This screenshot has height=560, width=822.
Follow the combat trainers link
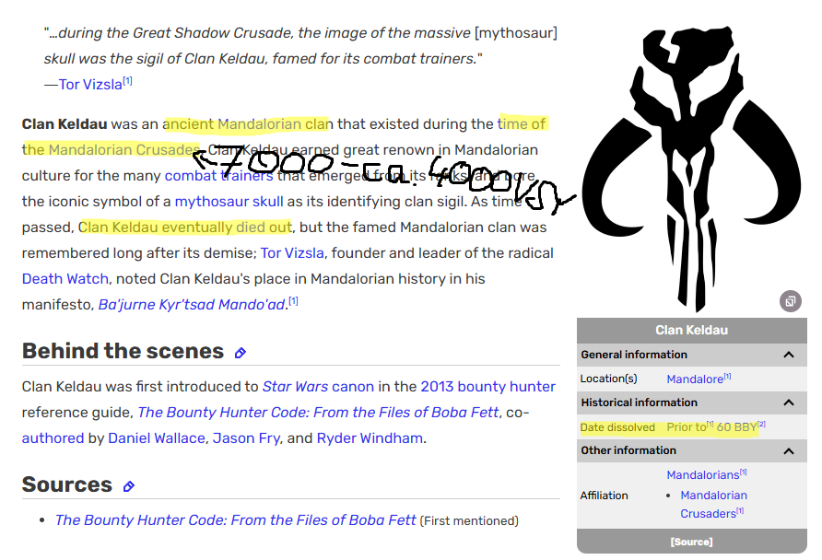(218, 176)
